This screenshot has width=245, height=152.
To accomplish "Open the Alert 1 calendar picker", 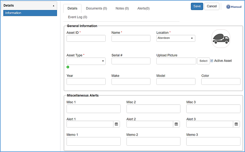I will coord(116,124).
